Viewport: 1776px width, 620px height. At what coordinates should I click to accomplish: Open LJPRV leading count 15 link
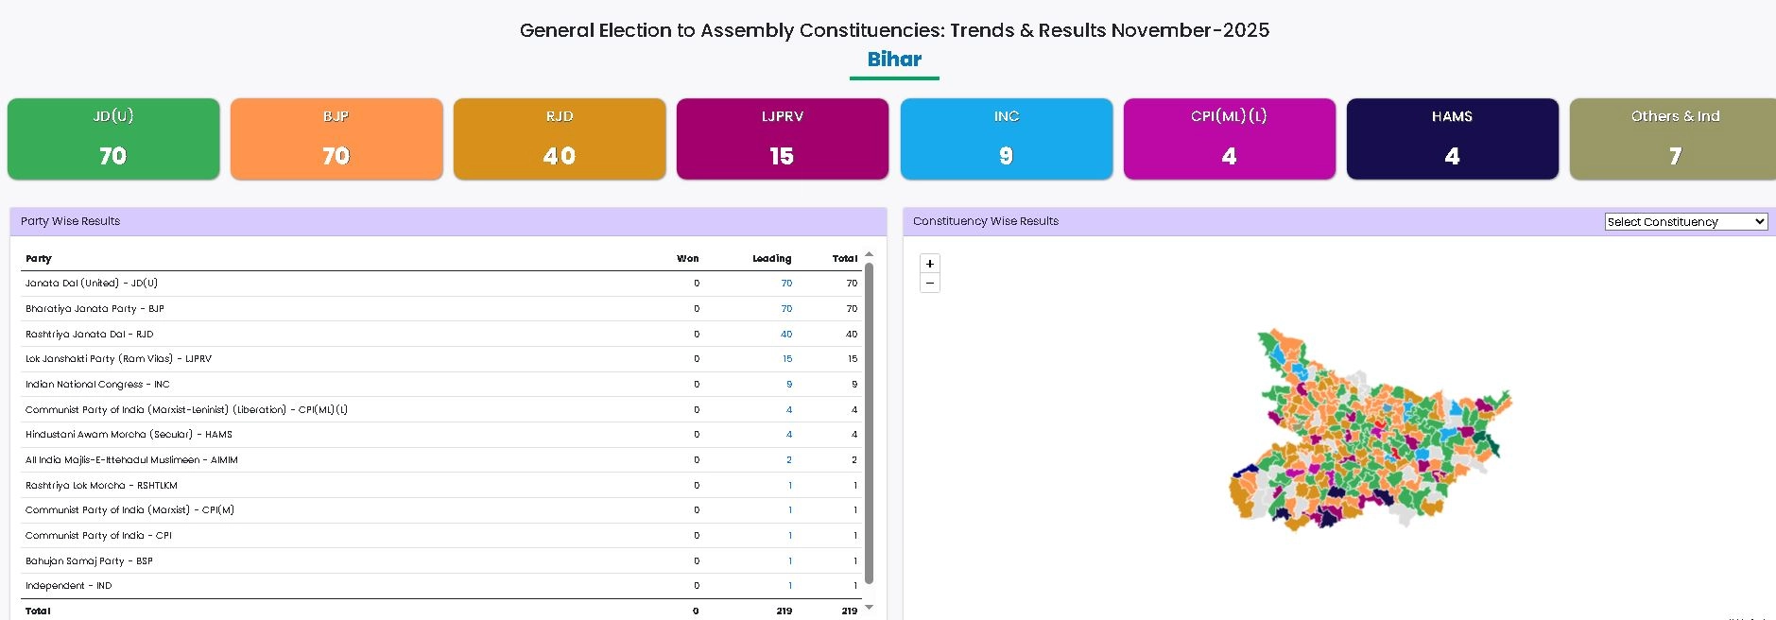[787, 359]
